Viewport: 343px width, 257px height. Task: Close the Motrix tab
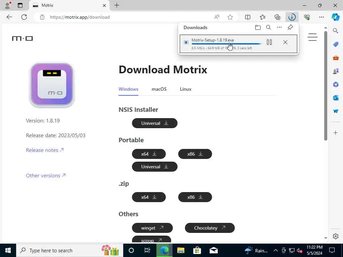[x=105, y=5]
